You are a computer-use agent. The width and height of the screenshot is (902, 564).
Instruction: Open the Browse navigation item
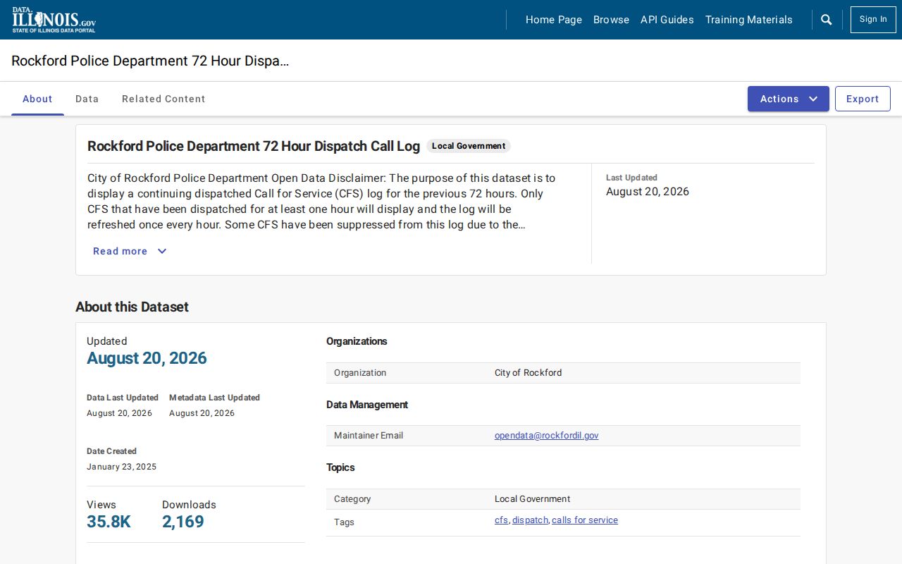point(611,20)
